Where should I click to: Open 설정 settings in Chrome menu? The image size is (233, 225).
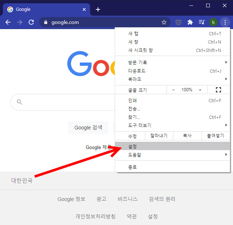172,146
